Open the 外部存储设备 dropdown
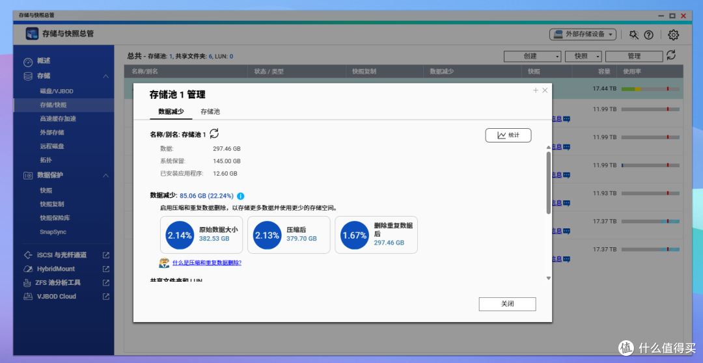This screenshot has width=703, height=363. 583,34
